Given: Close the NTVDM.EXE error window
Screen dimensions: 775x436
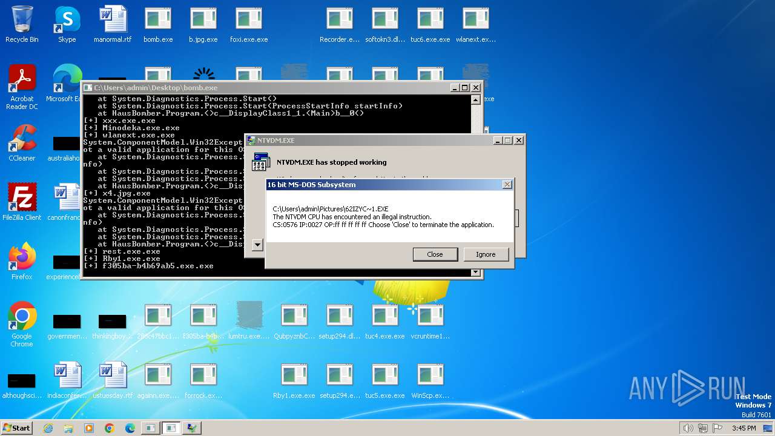Looking at the screenshot, I should pyautogui.click(x=519, y=140).
